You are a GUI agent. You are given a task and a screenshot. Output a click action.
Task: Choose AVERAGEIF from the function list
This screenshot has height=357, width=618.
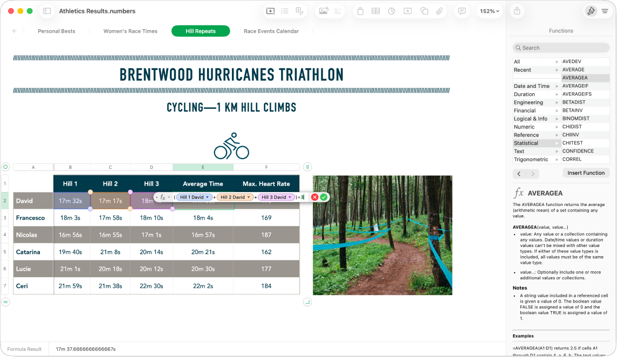(575, 86)
